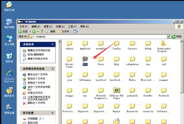Click the left task pane scroll up arrow
184x124 pixels.
(x=60, y=41)
